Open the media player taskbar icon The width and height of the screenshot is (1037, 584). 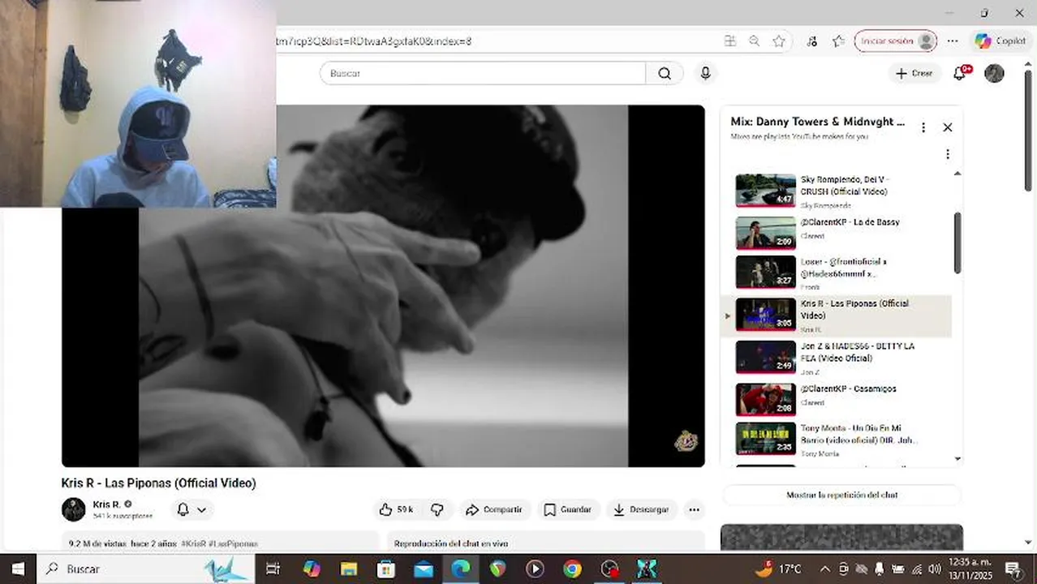(535, 569)
